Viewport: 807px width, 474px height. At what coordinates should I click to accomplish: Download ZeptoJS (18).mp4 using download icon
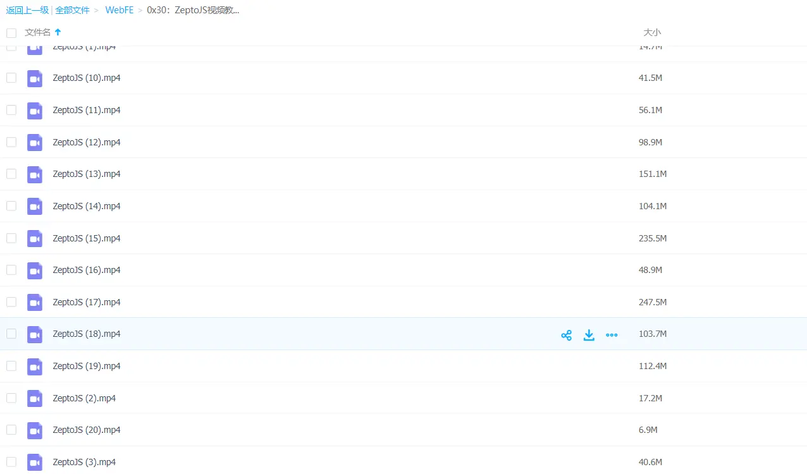(x=589, y=335)
